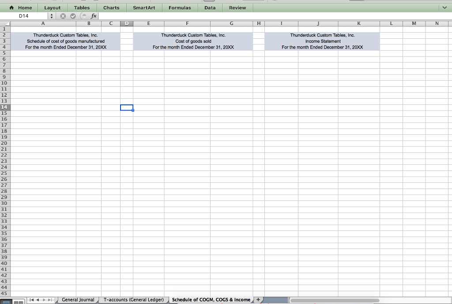Switch to the Layout ribbon tab
The height and width of the screenshot is (304, 452).
point(53,8)
